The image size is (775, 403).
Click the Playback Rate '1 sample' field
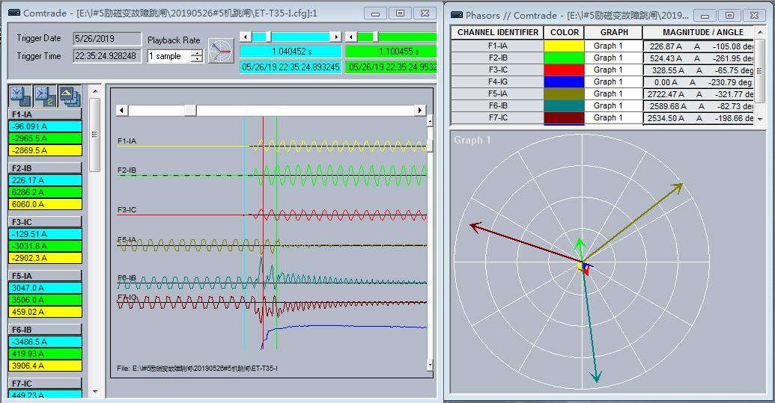click(169, 56)
